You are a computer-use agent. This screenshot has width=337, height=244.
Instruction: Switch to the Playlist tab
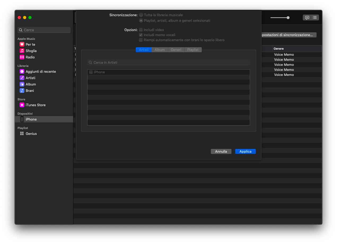point(193,50)
